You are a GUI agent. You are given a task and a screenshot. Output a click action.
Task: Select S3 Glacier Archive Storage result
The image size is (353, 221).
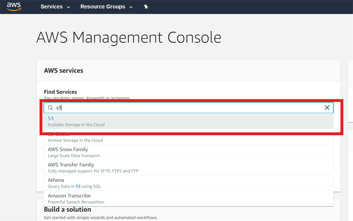click(189, 137)
